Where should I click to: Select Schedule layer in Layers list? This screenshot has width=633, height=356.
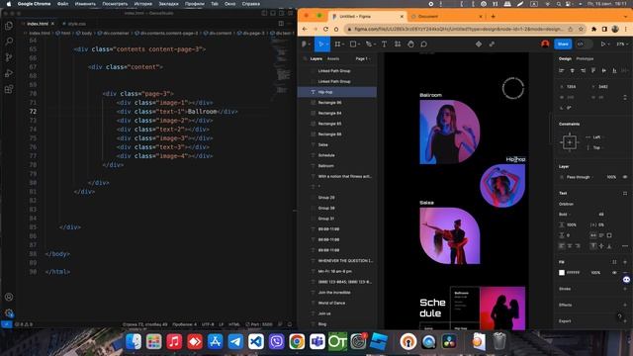tap(337, 155)
